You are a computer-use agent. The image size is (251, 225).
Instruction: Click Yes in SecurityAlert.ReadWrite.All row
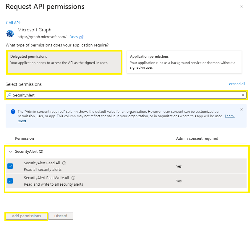click(x=179, y=181)
